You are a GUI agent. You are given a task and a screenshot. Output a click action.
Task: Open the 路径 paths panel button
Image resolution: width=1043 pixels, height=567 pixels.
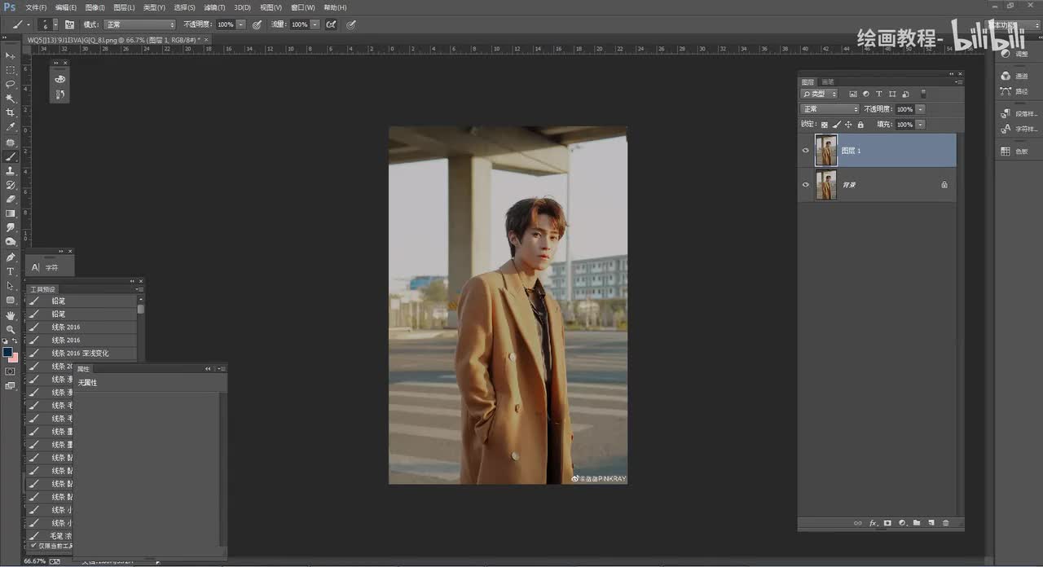click(1015, 92)
